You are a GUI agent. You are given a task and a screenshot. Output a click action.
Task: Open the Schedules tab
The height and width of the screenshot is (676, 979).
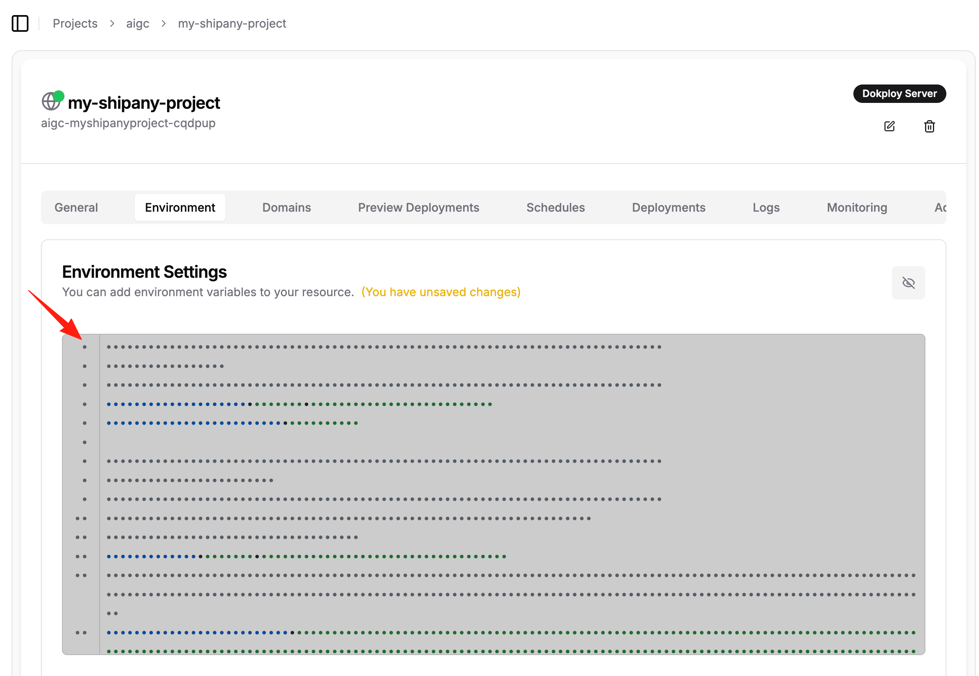(x=555, y=207)
